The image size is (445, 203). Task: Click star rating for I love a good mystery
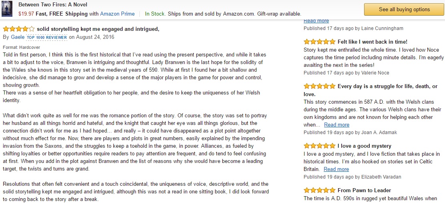[x=319, y=146]
